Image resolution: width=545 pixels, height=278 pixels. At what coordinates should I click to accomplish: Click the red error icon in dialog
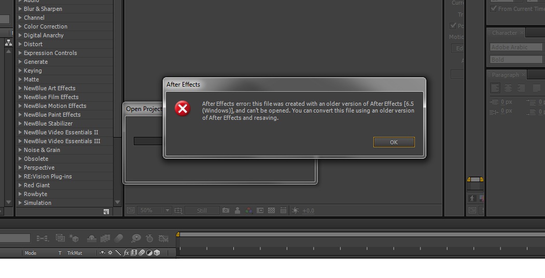[x=183, y=108]
